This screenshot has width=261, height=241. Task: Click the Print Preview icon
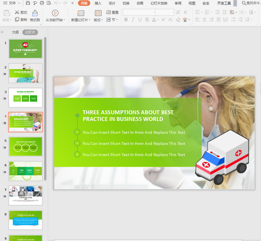tap(49, 3)
